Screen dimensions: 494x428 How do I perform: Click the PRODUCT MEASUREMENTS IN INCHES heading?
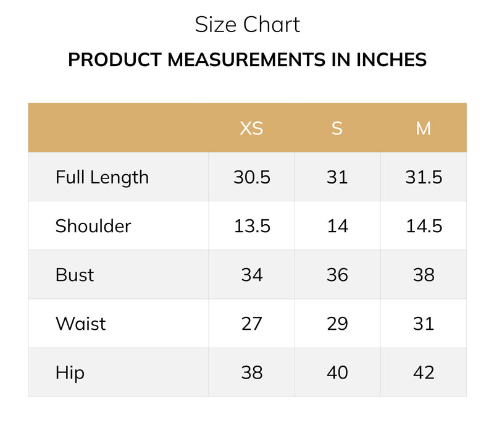(248, 59)
